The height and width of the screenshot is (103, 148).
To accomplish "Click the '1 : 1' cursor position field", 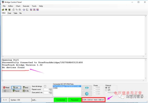I will (5, 100).
